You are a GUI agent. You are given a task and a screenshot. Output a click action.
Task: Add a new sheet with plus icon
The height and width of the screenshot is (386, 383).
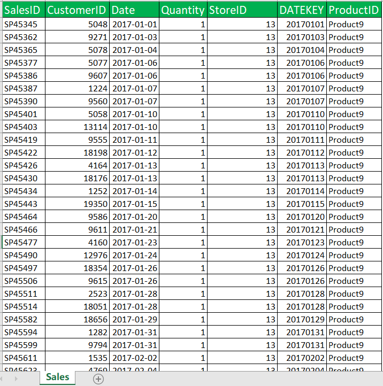click(x=98, y=379)
